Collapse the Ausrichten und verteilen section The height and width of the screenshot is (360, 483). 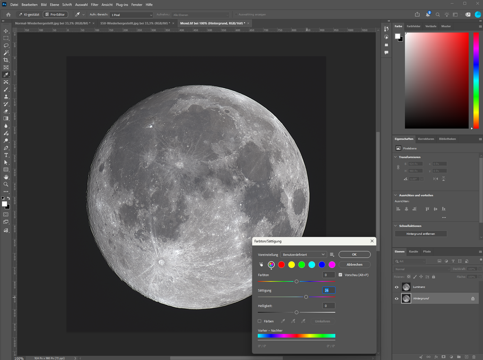396,195
